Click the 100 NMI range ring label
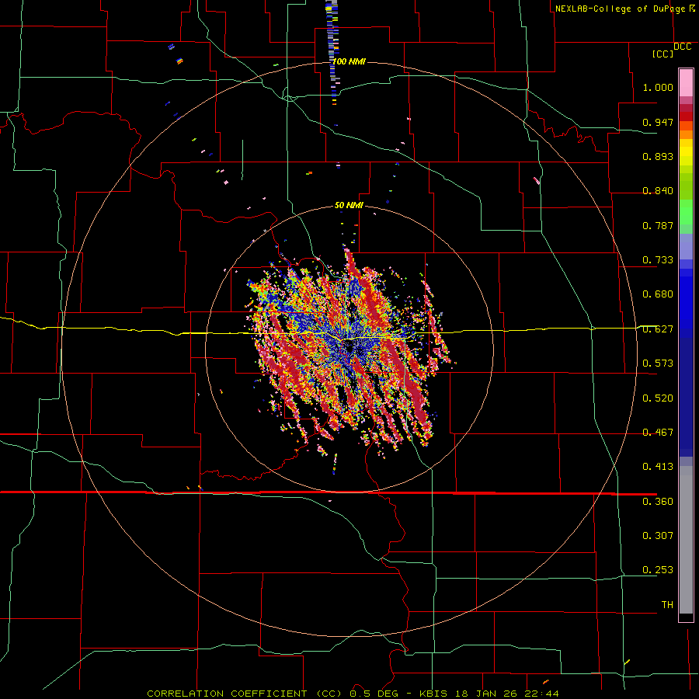 349,61
